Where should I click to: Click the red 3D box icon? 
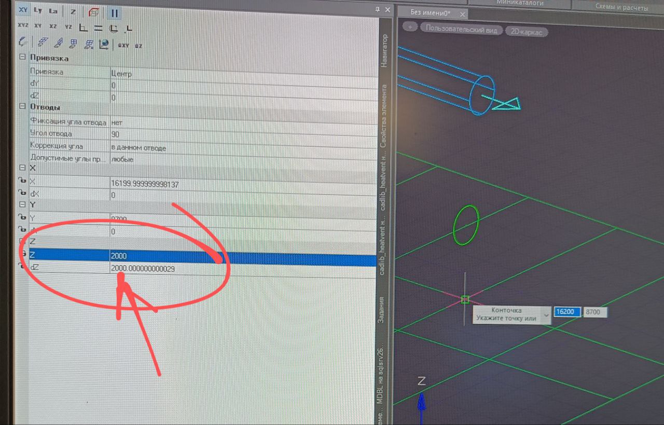pos(94,11)
